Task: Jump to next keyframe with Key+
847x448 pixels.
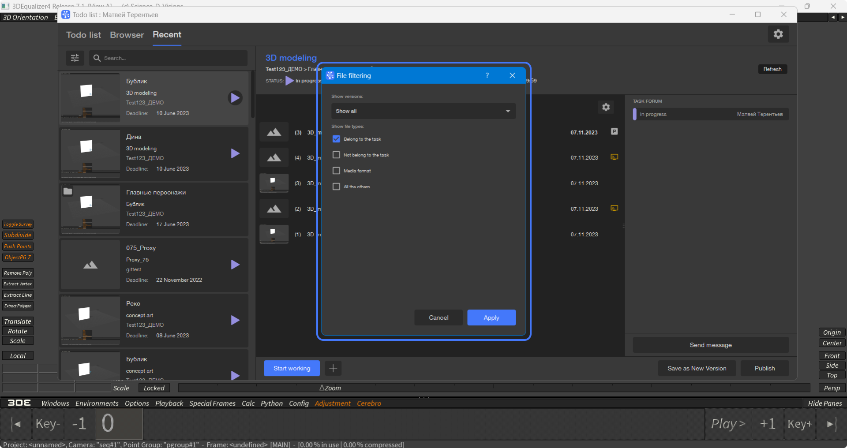Action: pyautogui.click(x=800, y=424)
